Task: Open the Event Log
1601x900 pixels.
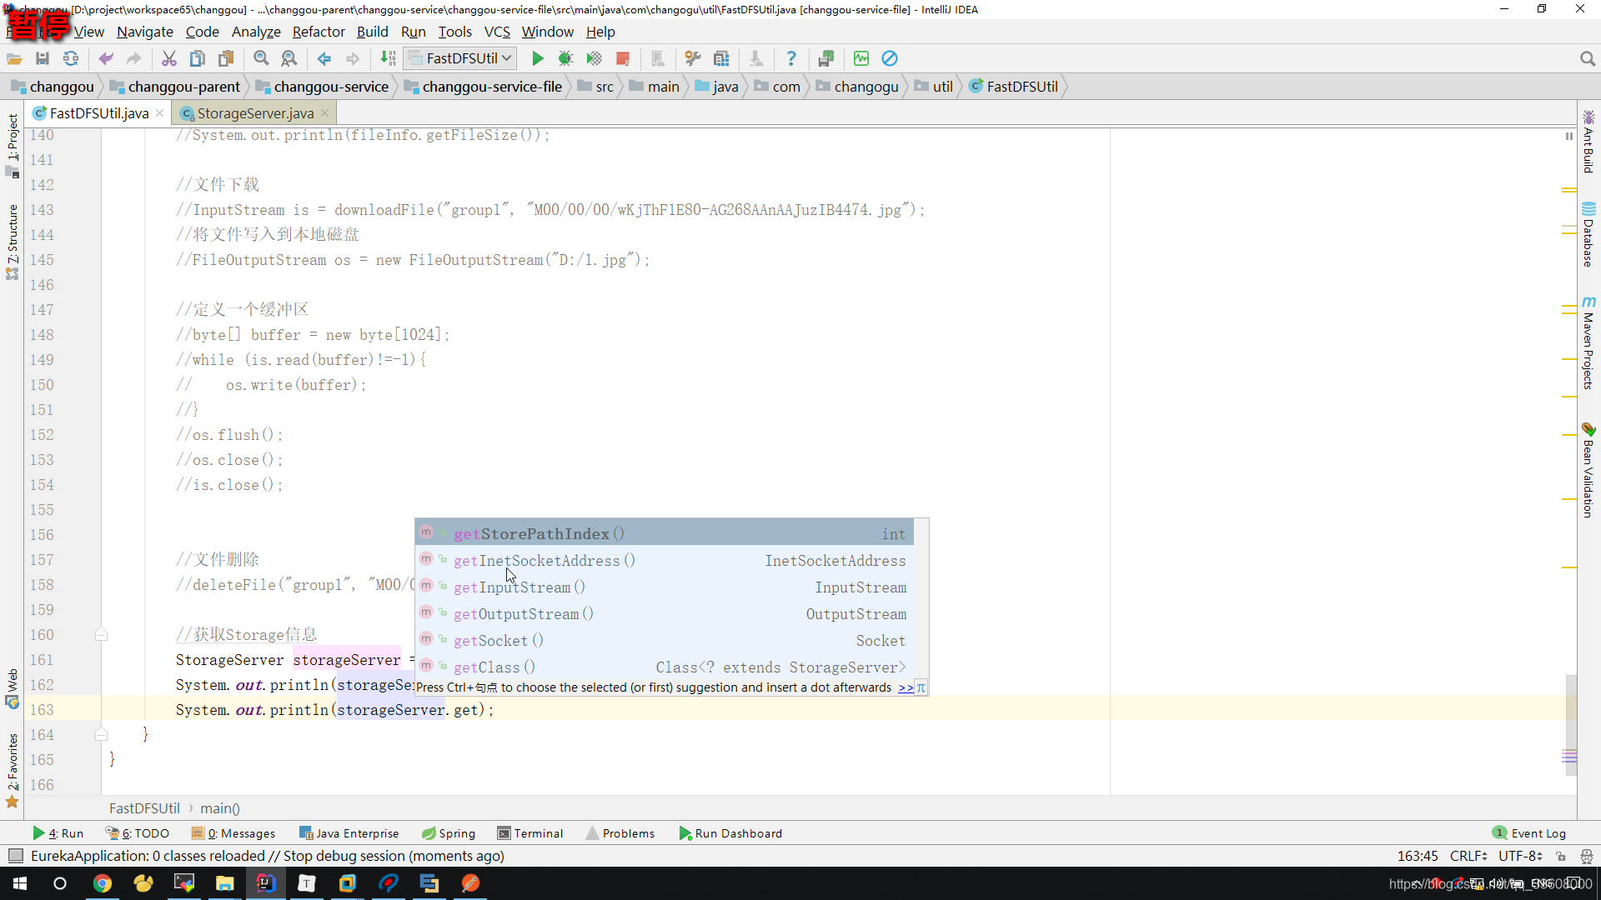Action: 1529,833
